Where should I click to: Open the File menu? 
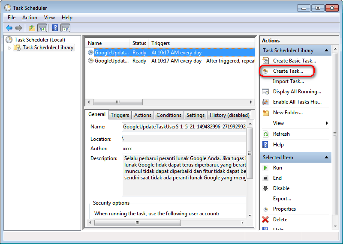[12, 18]
